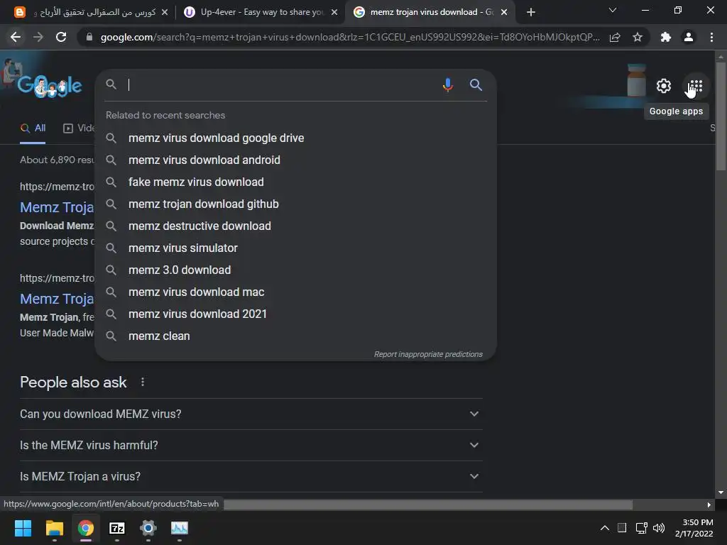Open the volume speaker tray icon
Image resolution: width=727 pixels, height=545 pixels.
tap(658, 528)
